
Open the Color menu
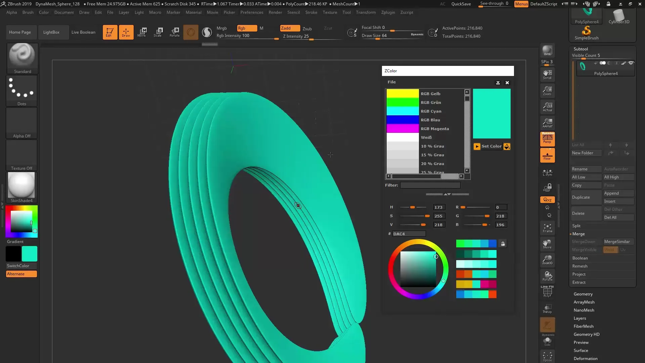pyautogui.click(x=44, y=12)
